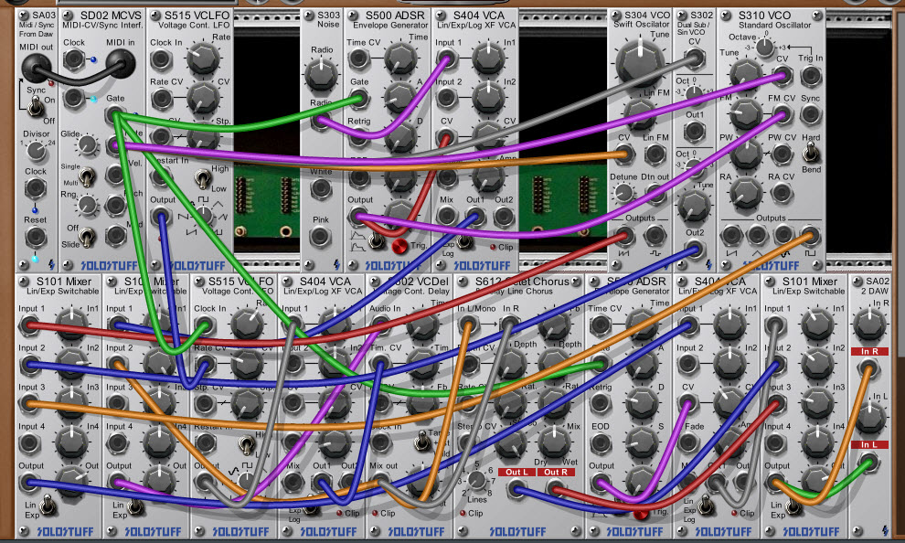Click the Reset jack on SA03
Screen dimensions: 905x543
(36, 237)
